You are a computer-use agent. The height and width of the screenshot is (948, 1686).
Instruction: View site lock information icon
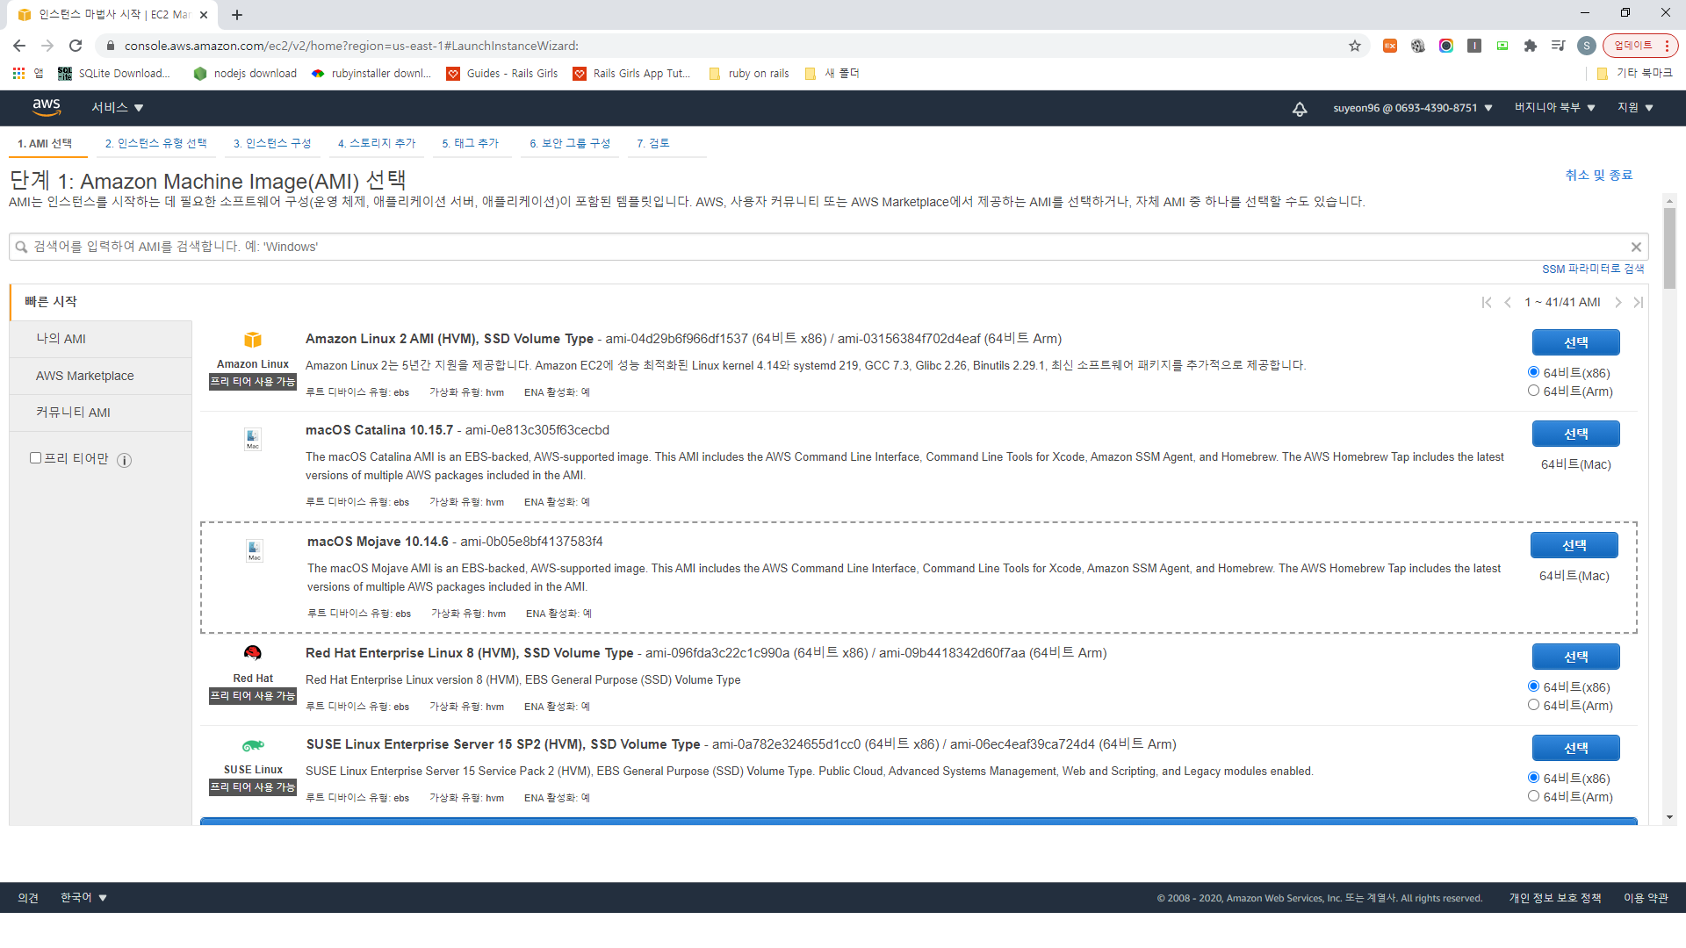(x=110, y=46)
